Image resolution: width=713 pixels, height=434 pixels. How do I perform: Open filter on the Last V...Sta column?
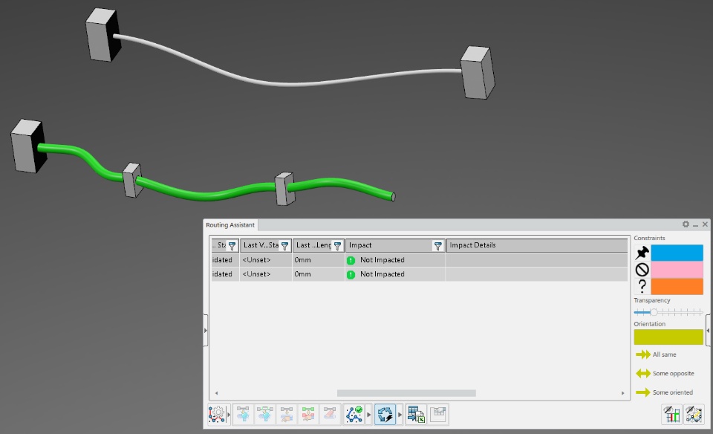tap(284, 246)
